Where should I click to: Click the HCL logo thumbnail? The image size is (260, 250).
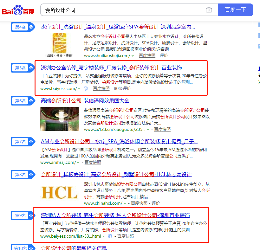click(x=59, y=192)
